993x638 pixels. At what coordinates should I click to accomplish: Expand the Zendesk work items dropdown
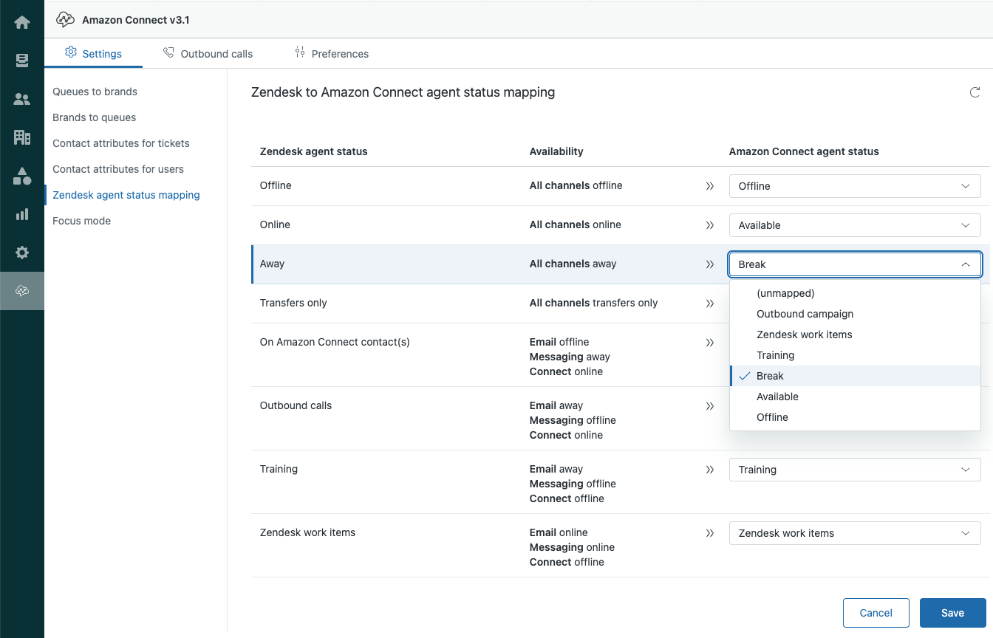pyautogui.click(x=855, y=533)
